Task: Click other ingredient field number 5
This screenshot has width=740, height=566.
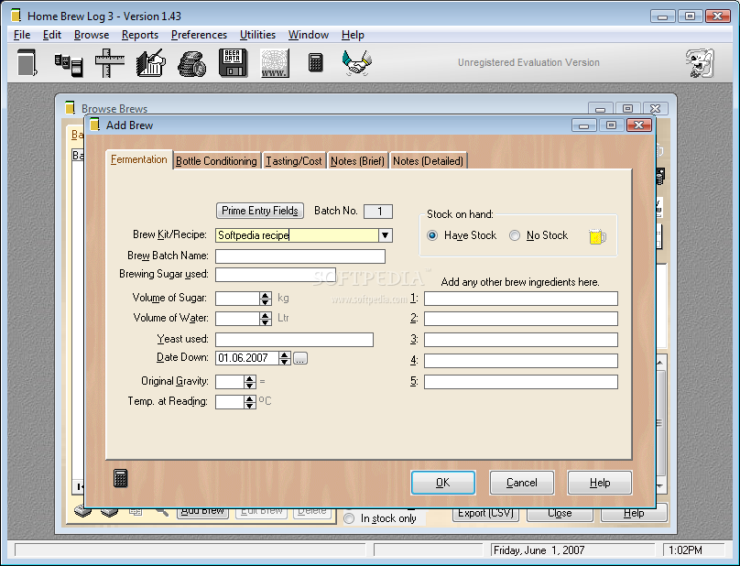Action: tap(520, 382)
